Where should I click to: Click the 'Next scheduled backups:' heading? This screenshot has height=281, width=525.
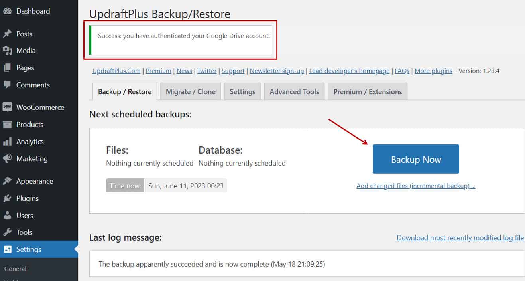pos(140,115)
